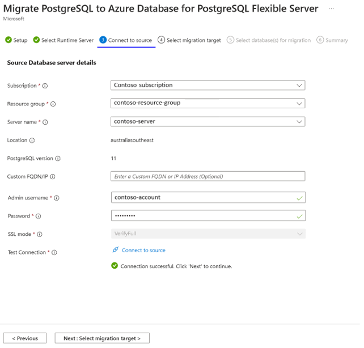Go to the Setup step tab

tap(16, 40)
